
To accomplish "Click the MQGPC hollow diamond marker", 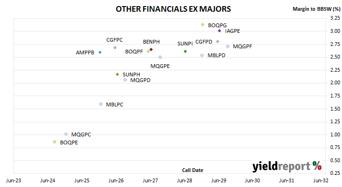I will [66, 134].
